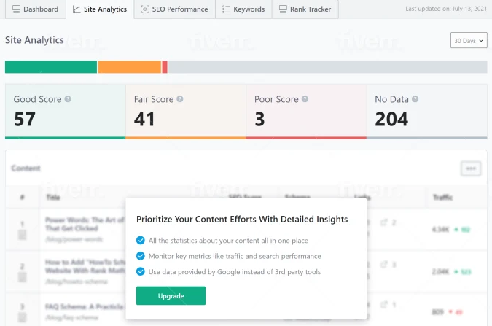The image size is (492, 326).
Task: Click the Dashboard monitor icon
Action: coord(16,9)
